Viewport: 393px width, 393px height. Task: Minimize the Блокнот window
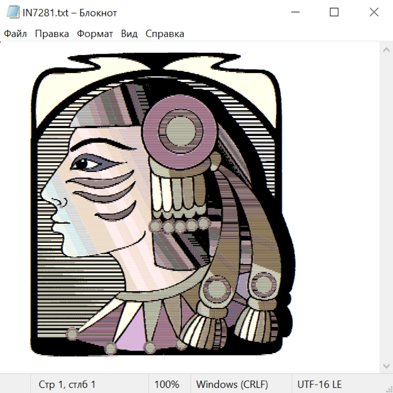(x=294, y=13)
